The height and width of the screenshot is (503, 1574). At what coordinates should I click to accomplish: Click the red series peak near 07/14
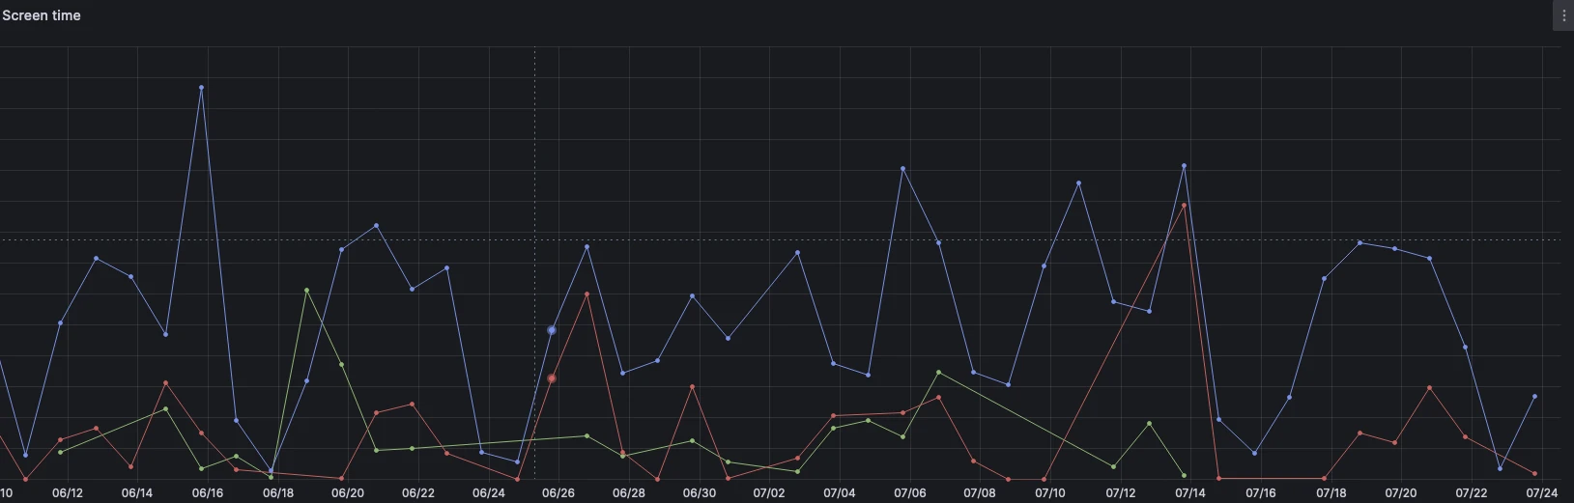1184,205
